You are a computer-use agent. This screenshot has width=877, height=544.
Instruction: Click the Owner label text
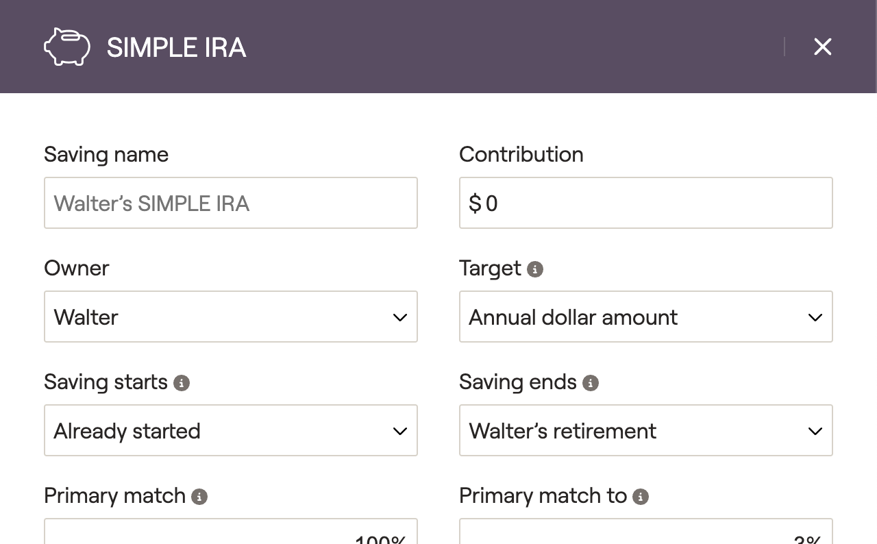point(77,268)
